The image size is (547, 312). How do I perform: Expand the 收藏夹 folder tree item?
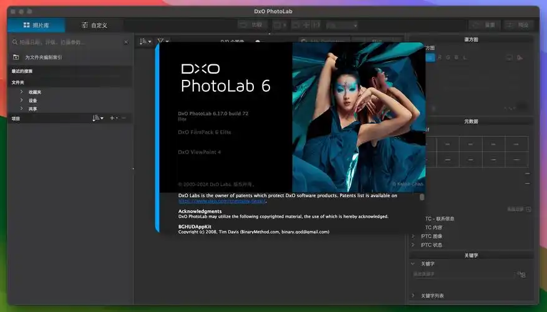click(x=21, y=92)
